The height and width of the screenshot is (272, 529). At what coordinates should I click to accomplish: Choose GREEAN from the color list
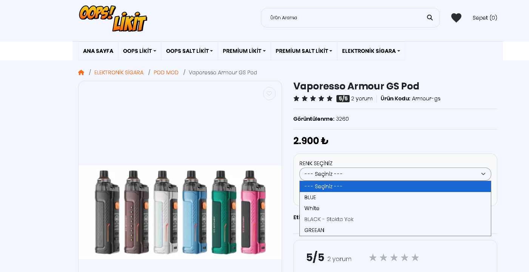coord(395,230)
